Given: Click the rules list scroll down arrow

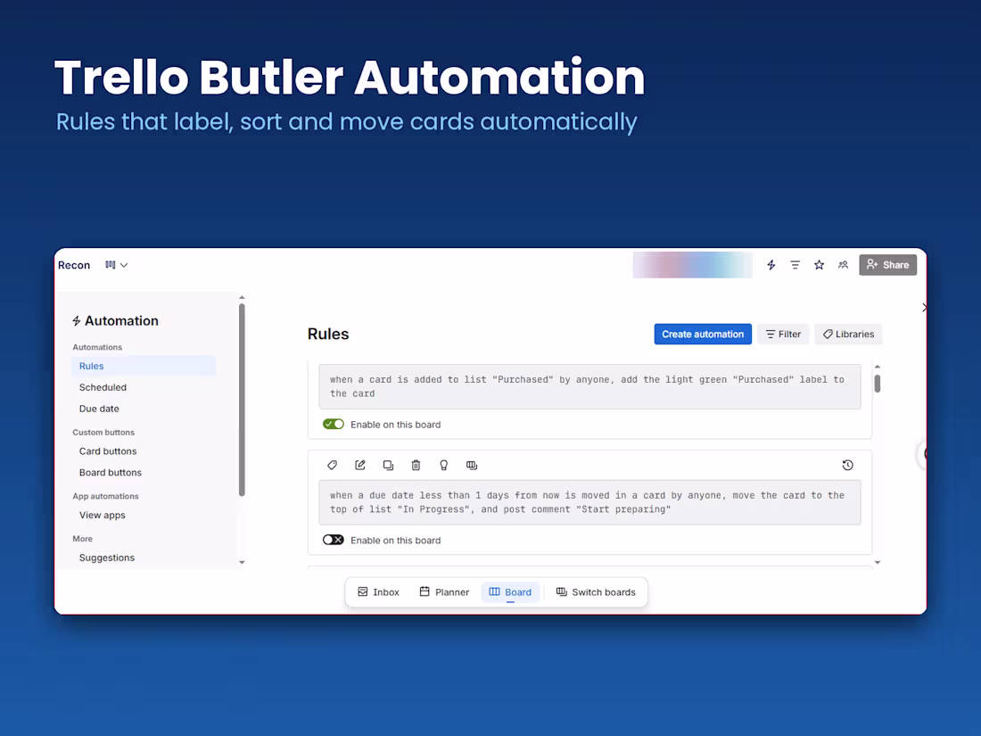Looking at the screenshot, I should tap(878, 562).
